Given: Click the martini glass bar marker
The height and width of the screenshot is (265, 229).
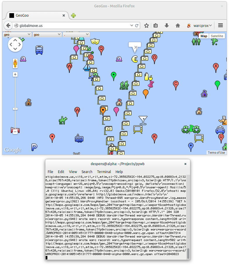Looking at the screenshot, I should 143,120.
